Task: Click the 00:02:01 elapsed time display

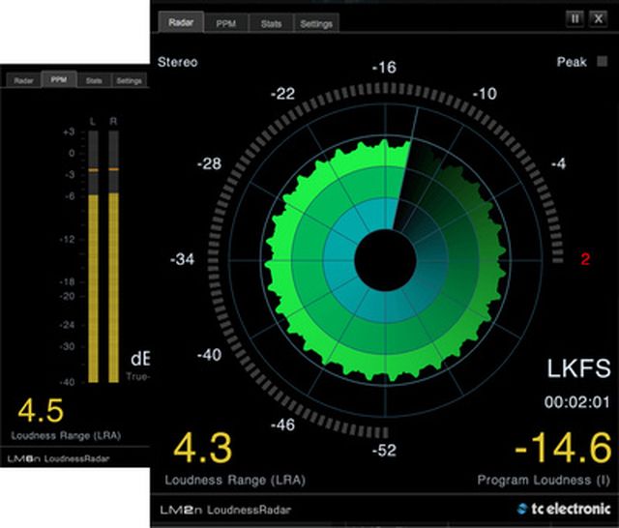Action: (576, 402)
